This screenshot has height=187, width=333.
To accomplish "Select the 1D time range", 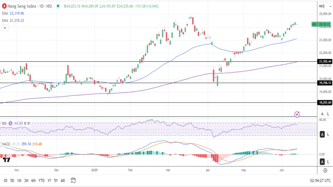I will coord(5,180).
